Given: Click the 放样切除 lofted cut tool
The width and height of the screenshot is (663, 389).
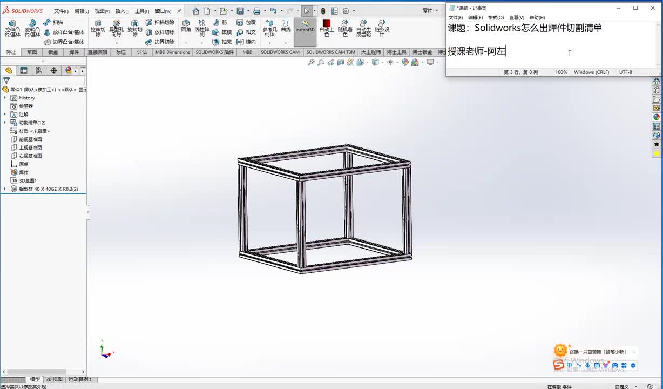Looking at the screenshot, I should (160, 32).
